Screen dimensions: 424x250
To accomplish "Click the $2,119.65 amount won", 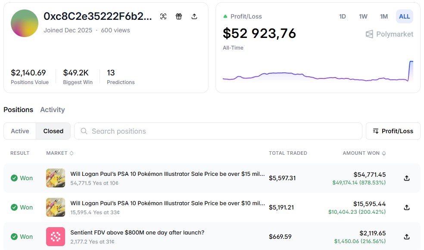I will pos(373,233).
